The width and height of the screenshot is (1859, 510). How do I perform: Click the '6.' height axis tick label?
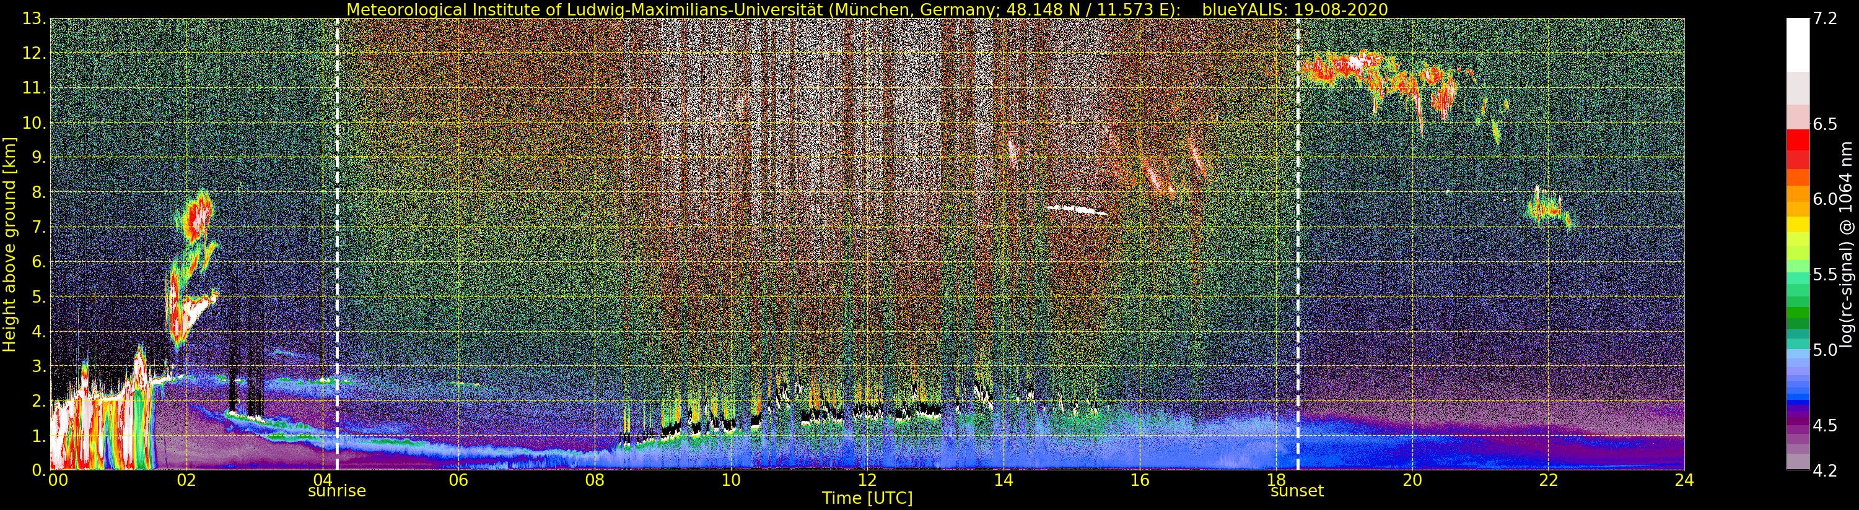coord(39,262)
